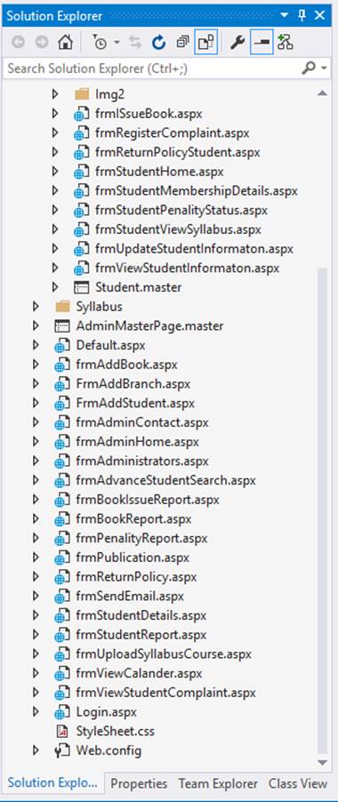The image size is (338, 802).
Task: Click the Syllabus folder icon
Action: tap(62, 307)
